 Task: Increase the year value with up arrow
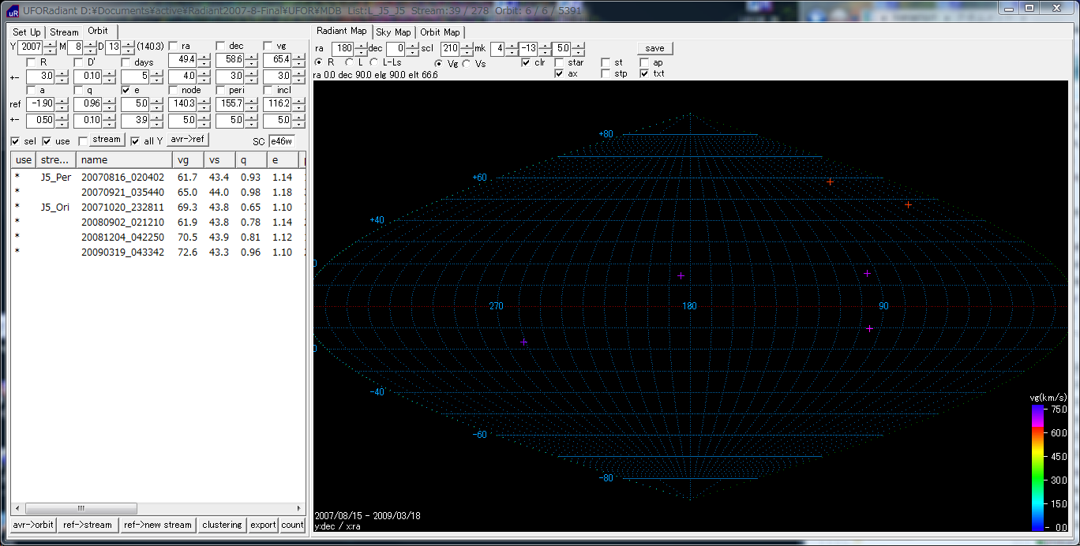tap(50, 43)
